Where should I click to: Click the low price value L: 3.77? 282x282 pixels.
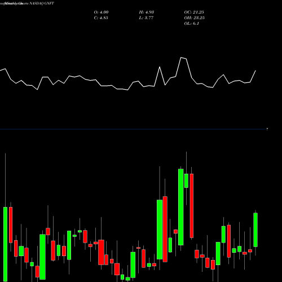click(x=146, y=18)
